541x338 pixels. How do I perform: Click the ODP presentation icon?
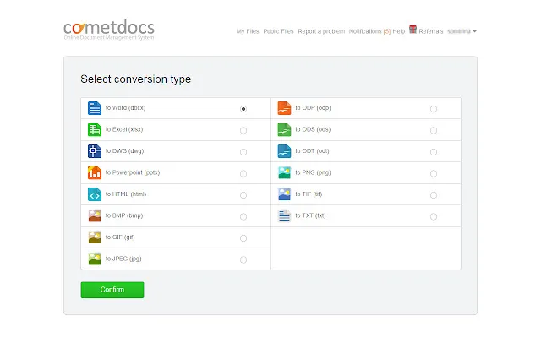[284, 108]
